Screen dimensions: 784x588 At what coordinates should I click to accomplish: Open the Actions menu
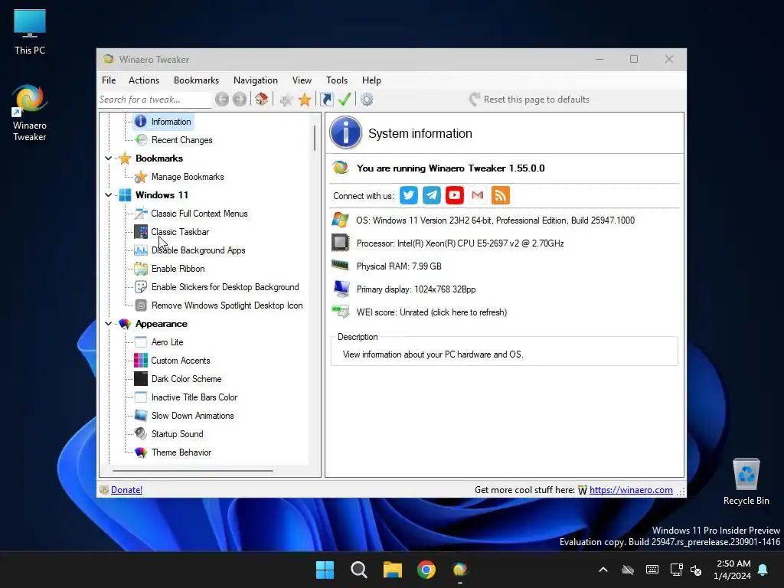point(144,80)
